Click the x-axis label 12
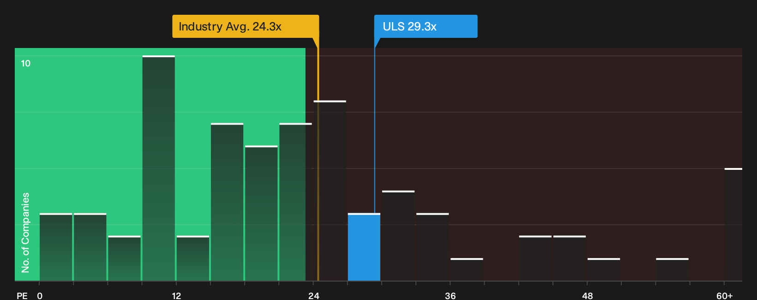Viewport: 757px width, 300px height. click(176, 295)
